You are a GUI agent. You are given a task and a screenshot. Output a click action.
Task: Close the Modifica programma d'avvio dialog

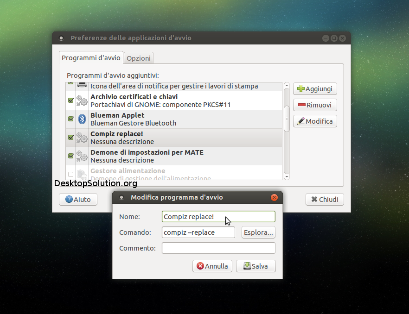coord(274,197)
